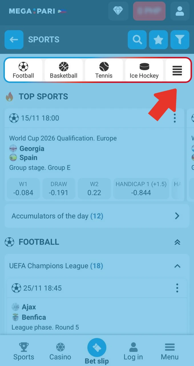
Task: Open Accumulators of the day
Action: (x=97, y=216)
